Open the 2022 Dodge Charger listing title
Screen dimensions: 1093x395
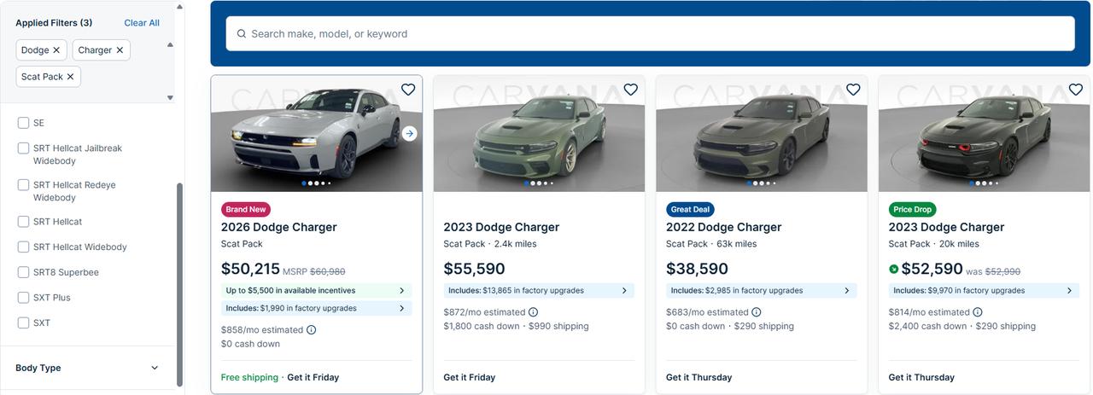tap(724, 227)
